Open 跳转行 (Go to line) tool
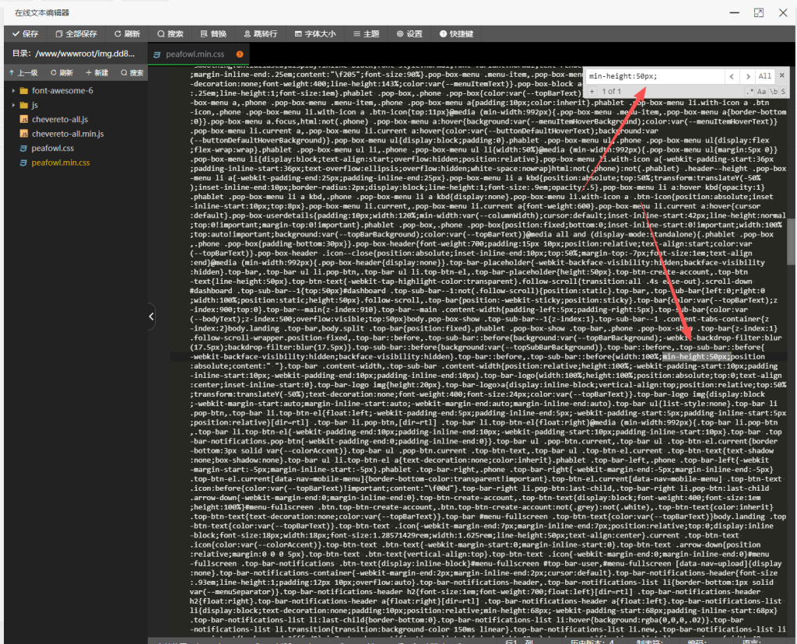Screen dimensions: 797x644 pyautogui.click(x=260, y=34)
